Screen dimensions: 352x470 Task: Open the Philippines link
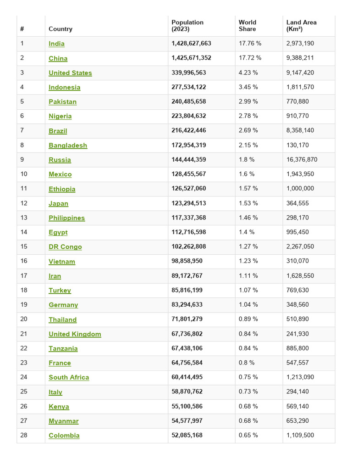click(x=66, y=218)
